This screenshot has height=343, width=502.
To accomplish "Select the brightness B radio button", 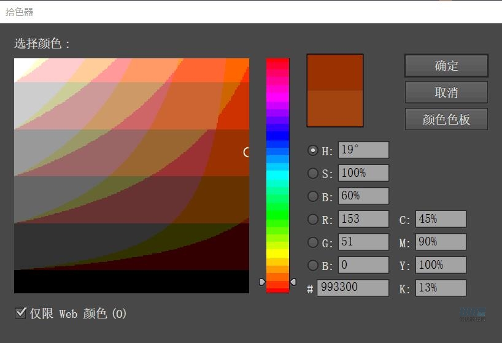I will coord(313,197).
